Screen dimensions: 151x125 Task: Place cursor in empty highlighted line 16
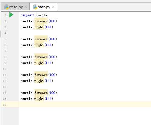(x=85, y=104)
